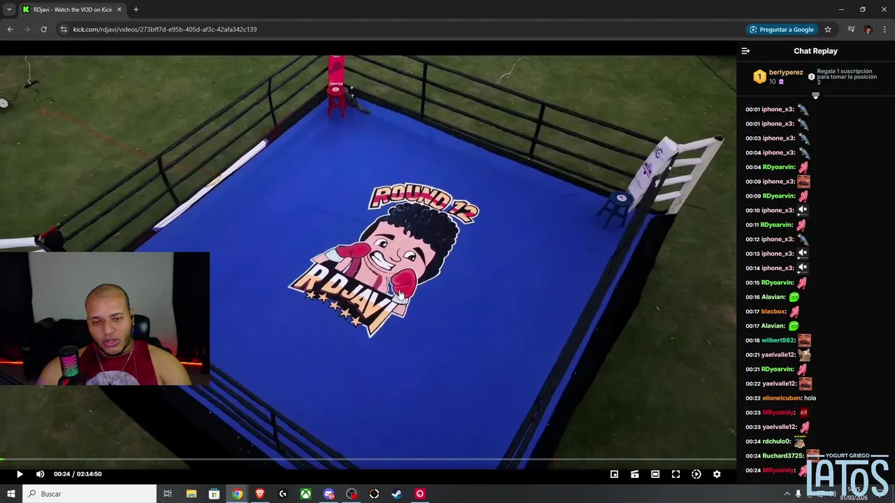Open the Chrome profile avatar
This screenshot has width=895, height=503.
[x=868, y=29]
